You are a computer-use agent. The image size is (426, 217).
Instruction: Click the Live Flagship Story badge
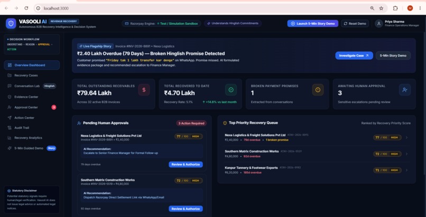95,46
